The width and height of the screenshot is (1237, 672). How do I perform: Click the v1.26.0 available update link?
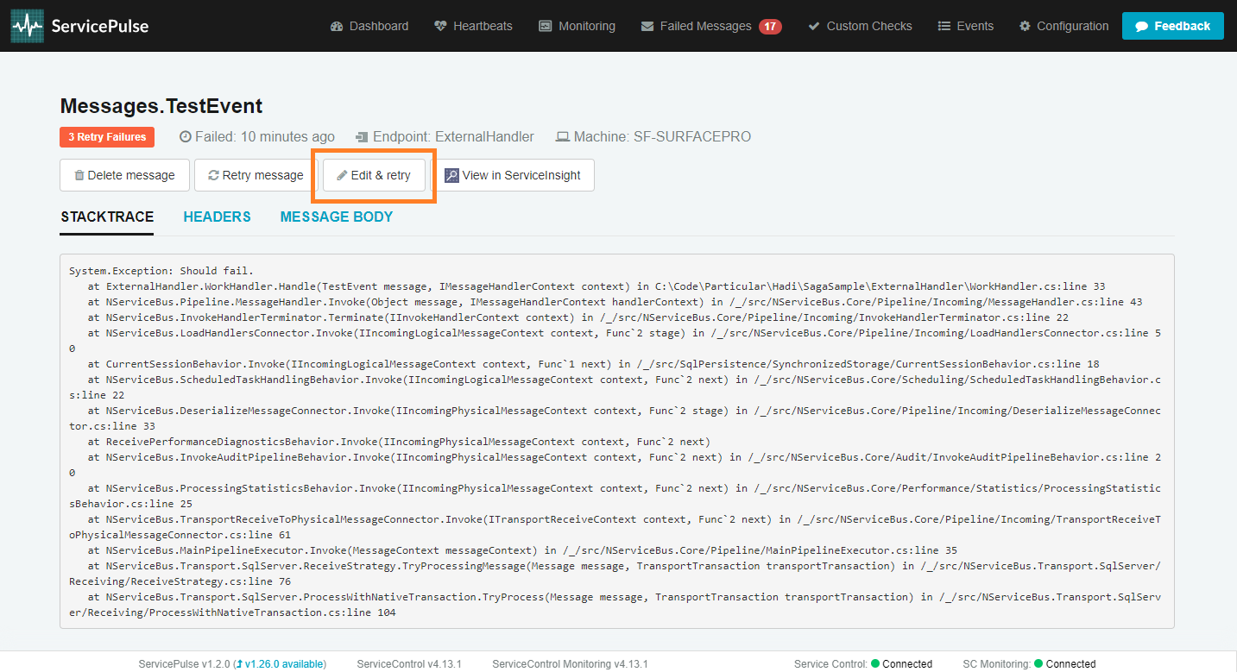[281, 664]
